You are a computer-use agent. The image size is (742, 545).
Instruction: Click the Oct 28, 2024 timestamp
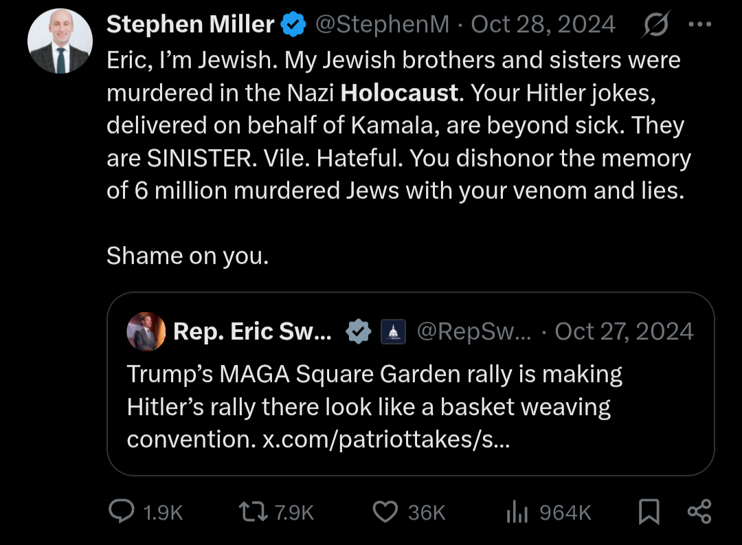coord(543,25)
